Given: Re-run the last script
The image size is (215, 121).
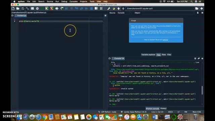Looking at the screenshot, I should point(62,8).
